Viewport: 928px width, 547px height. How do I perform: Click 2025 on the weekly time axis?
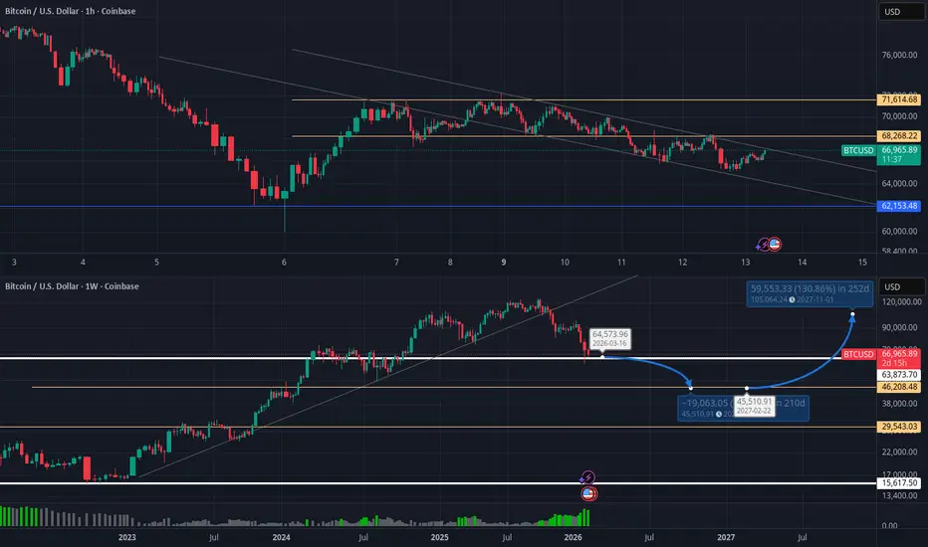(x=440, y=537)
